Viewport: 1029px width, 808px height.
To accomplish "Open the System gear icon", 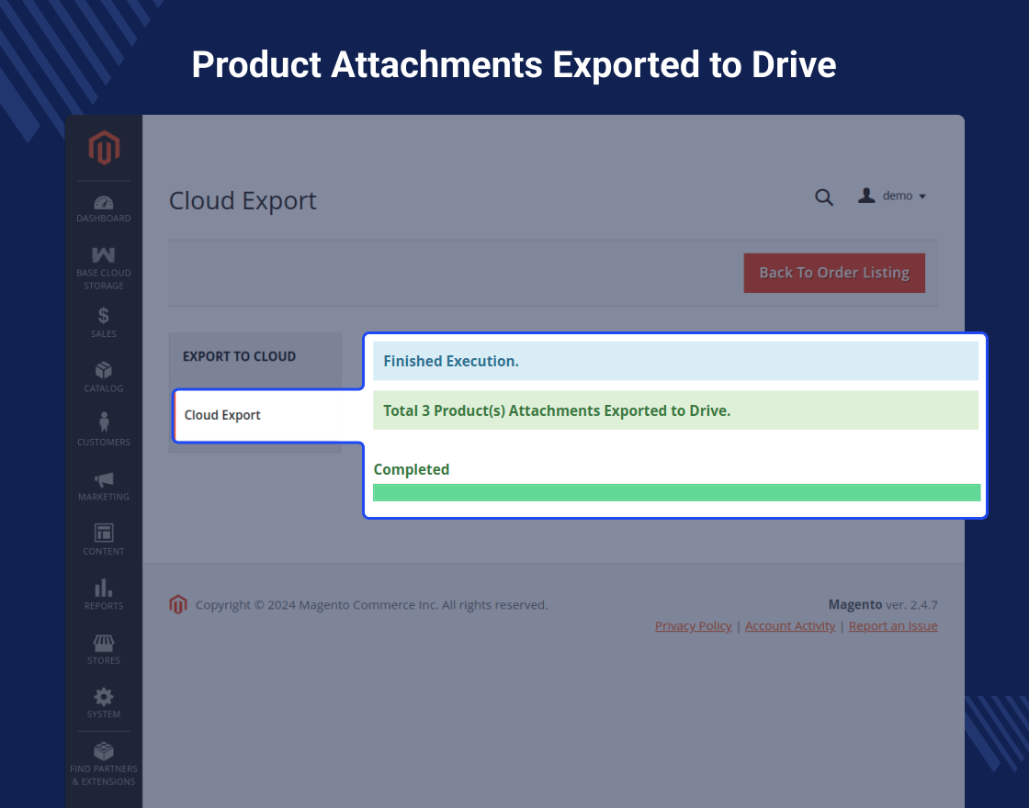I will click(104, 697).
